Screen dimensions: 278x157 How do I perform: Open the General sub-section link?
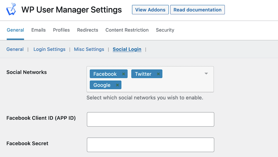pos(15,49)
